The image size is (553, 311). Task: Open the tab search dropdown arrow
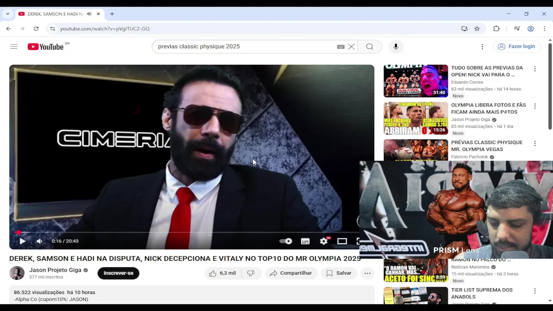pos(7,14)
